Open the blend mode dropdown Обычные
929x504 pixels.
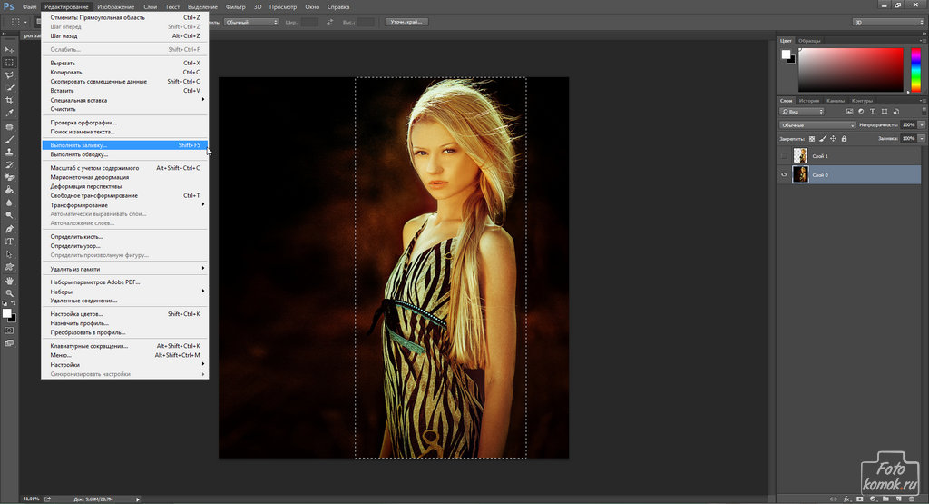point(817,124)
